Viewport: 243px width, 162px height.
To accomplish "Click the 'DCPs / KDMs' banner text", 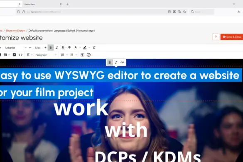I will click(x=147, y=156).
